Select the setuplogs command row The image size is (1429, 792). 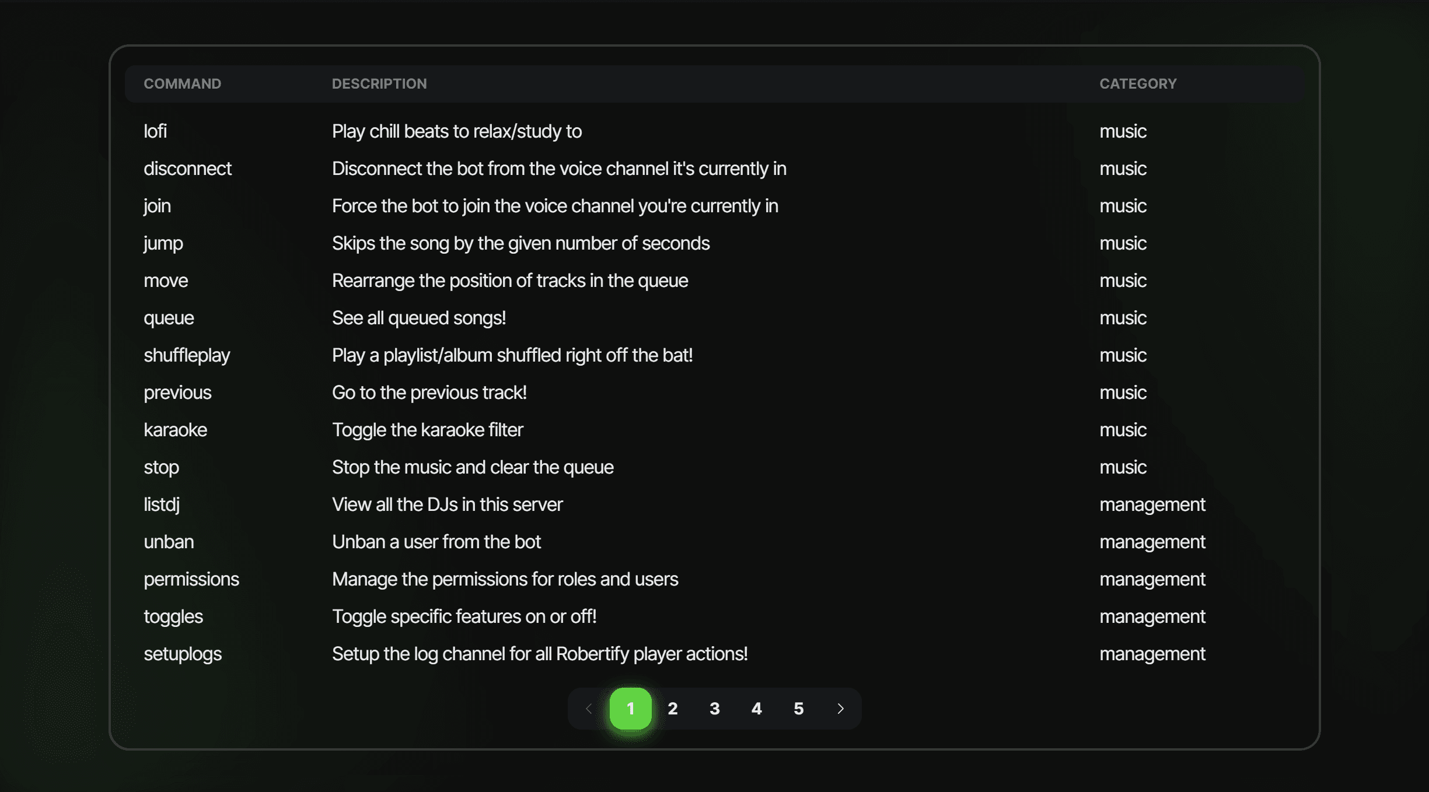183,654
